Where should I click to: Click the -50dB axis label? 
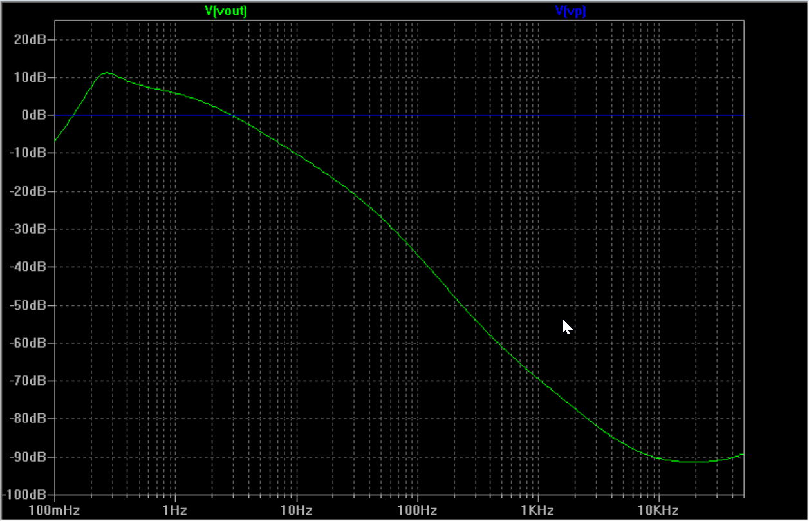coord(26,305)
